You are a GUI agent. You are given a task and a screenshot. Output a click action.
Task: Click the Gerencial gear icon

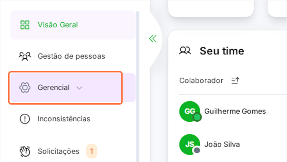point(25,87)
